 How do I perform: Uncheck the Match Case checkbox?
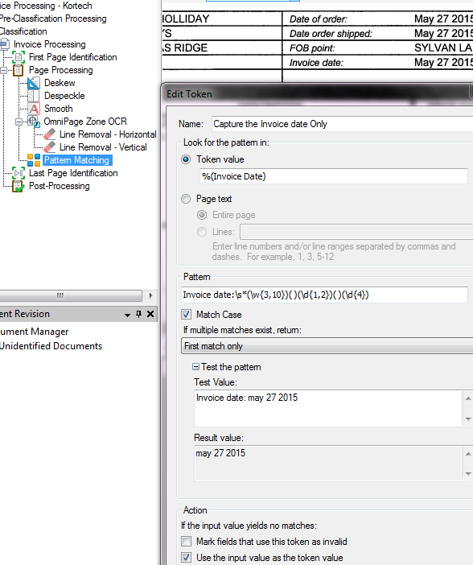pyautogui.click(x=187, y=314)
